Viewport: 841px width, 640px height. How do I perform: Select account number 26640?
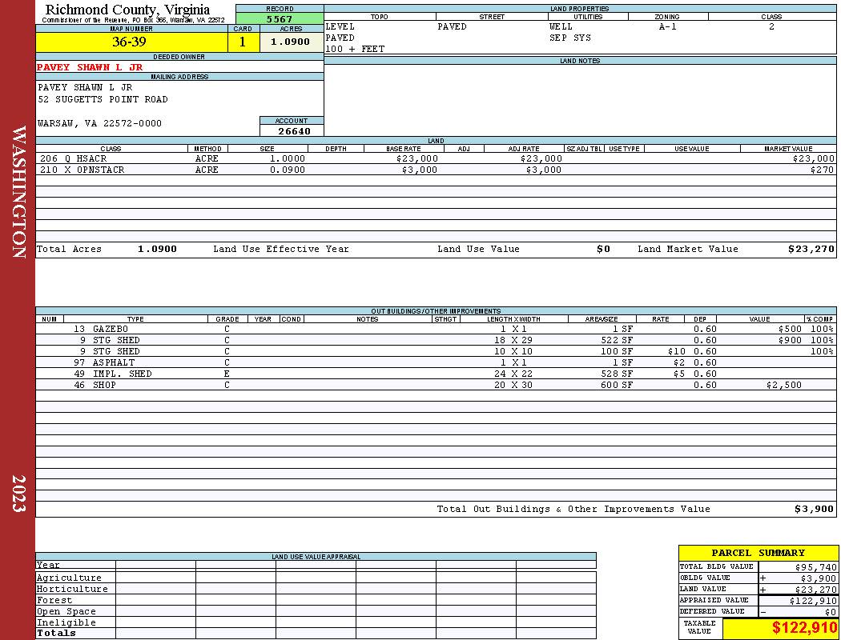(x=294, y=131)
